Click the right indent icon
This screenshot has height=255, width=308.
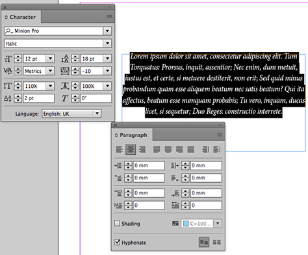click(175, 166)
